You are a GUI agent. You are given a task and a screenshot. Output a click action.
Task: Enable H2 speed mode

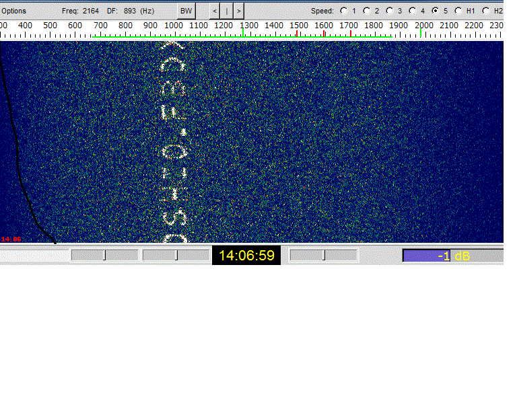pos(487,11)
